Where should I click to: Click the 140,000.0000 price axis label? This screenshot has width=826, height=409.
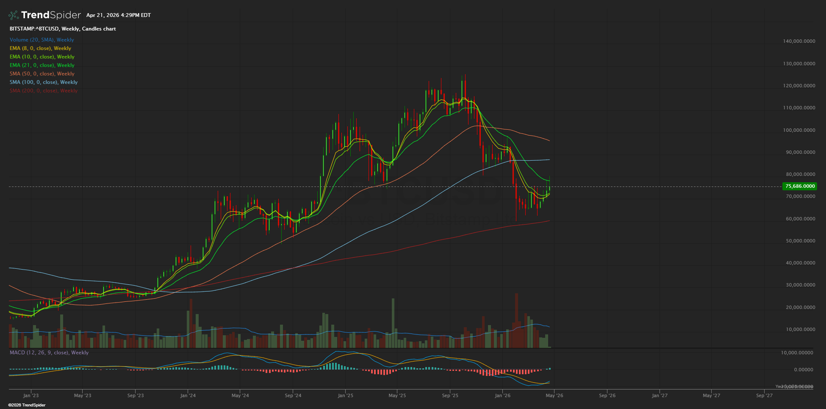tap(798, 41)
